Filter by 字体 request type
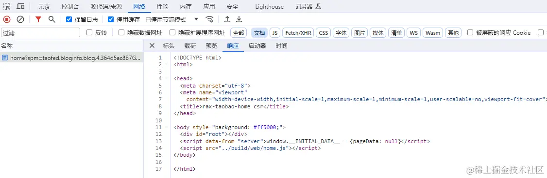 coord(341,33)
